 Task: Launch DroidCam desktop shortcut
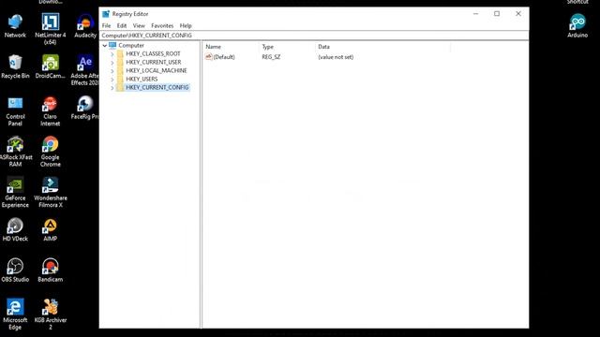click(x=50, y=66)
